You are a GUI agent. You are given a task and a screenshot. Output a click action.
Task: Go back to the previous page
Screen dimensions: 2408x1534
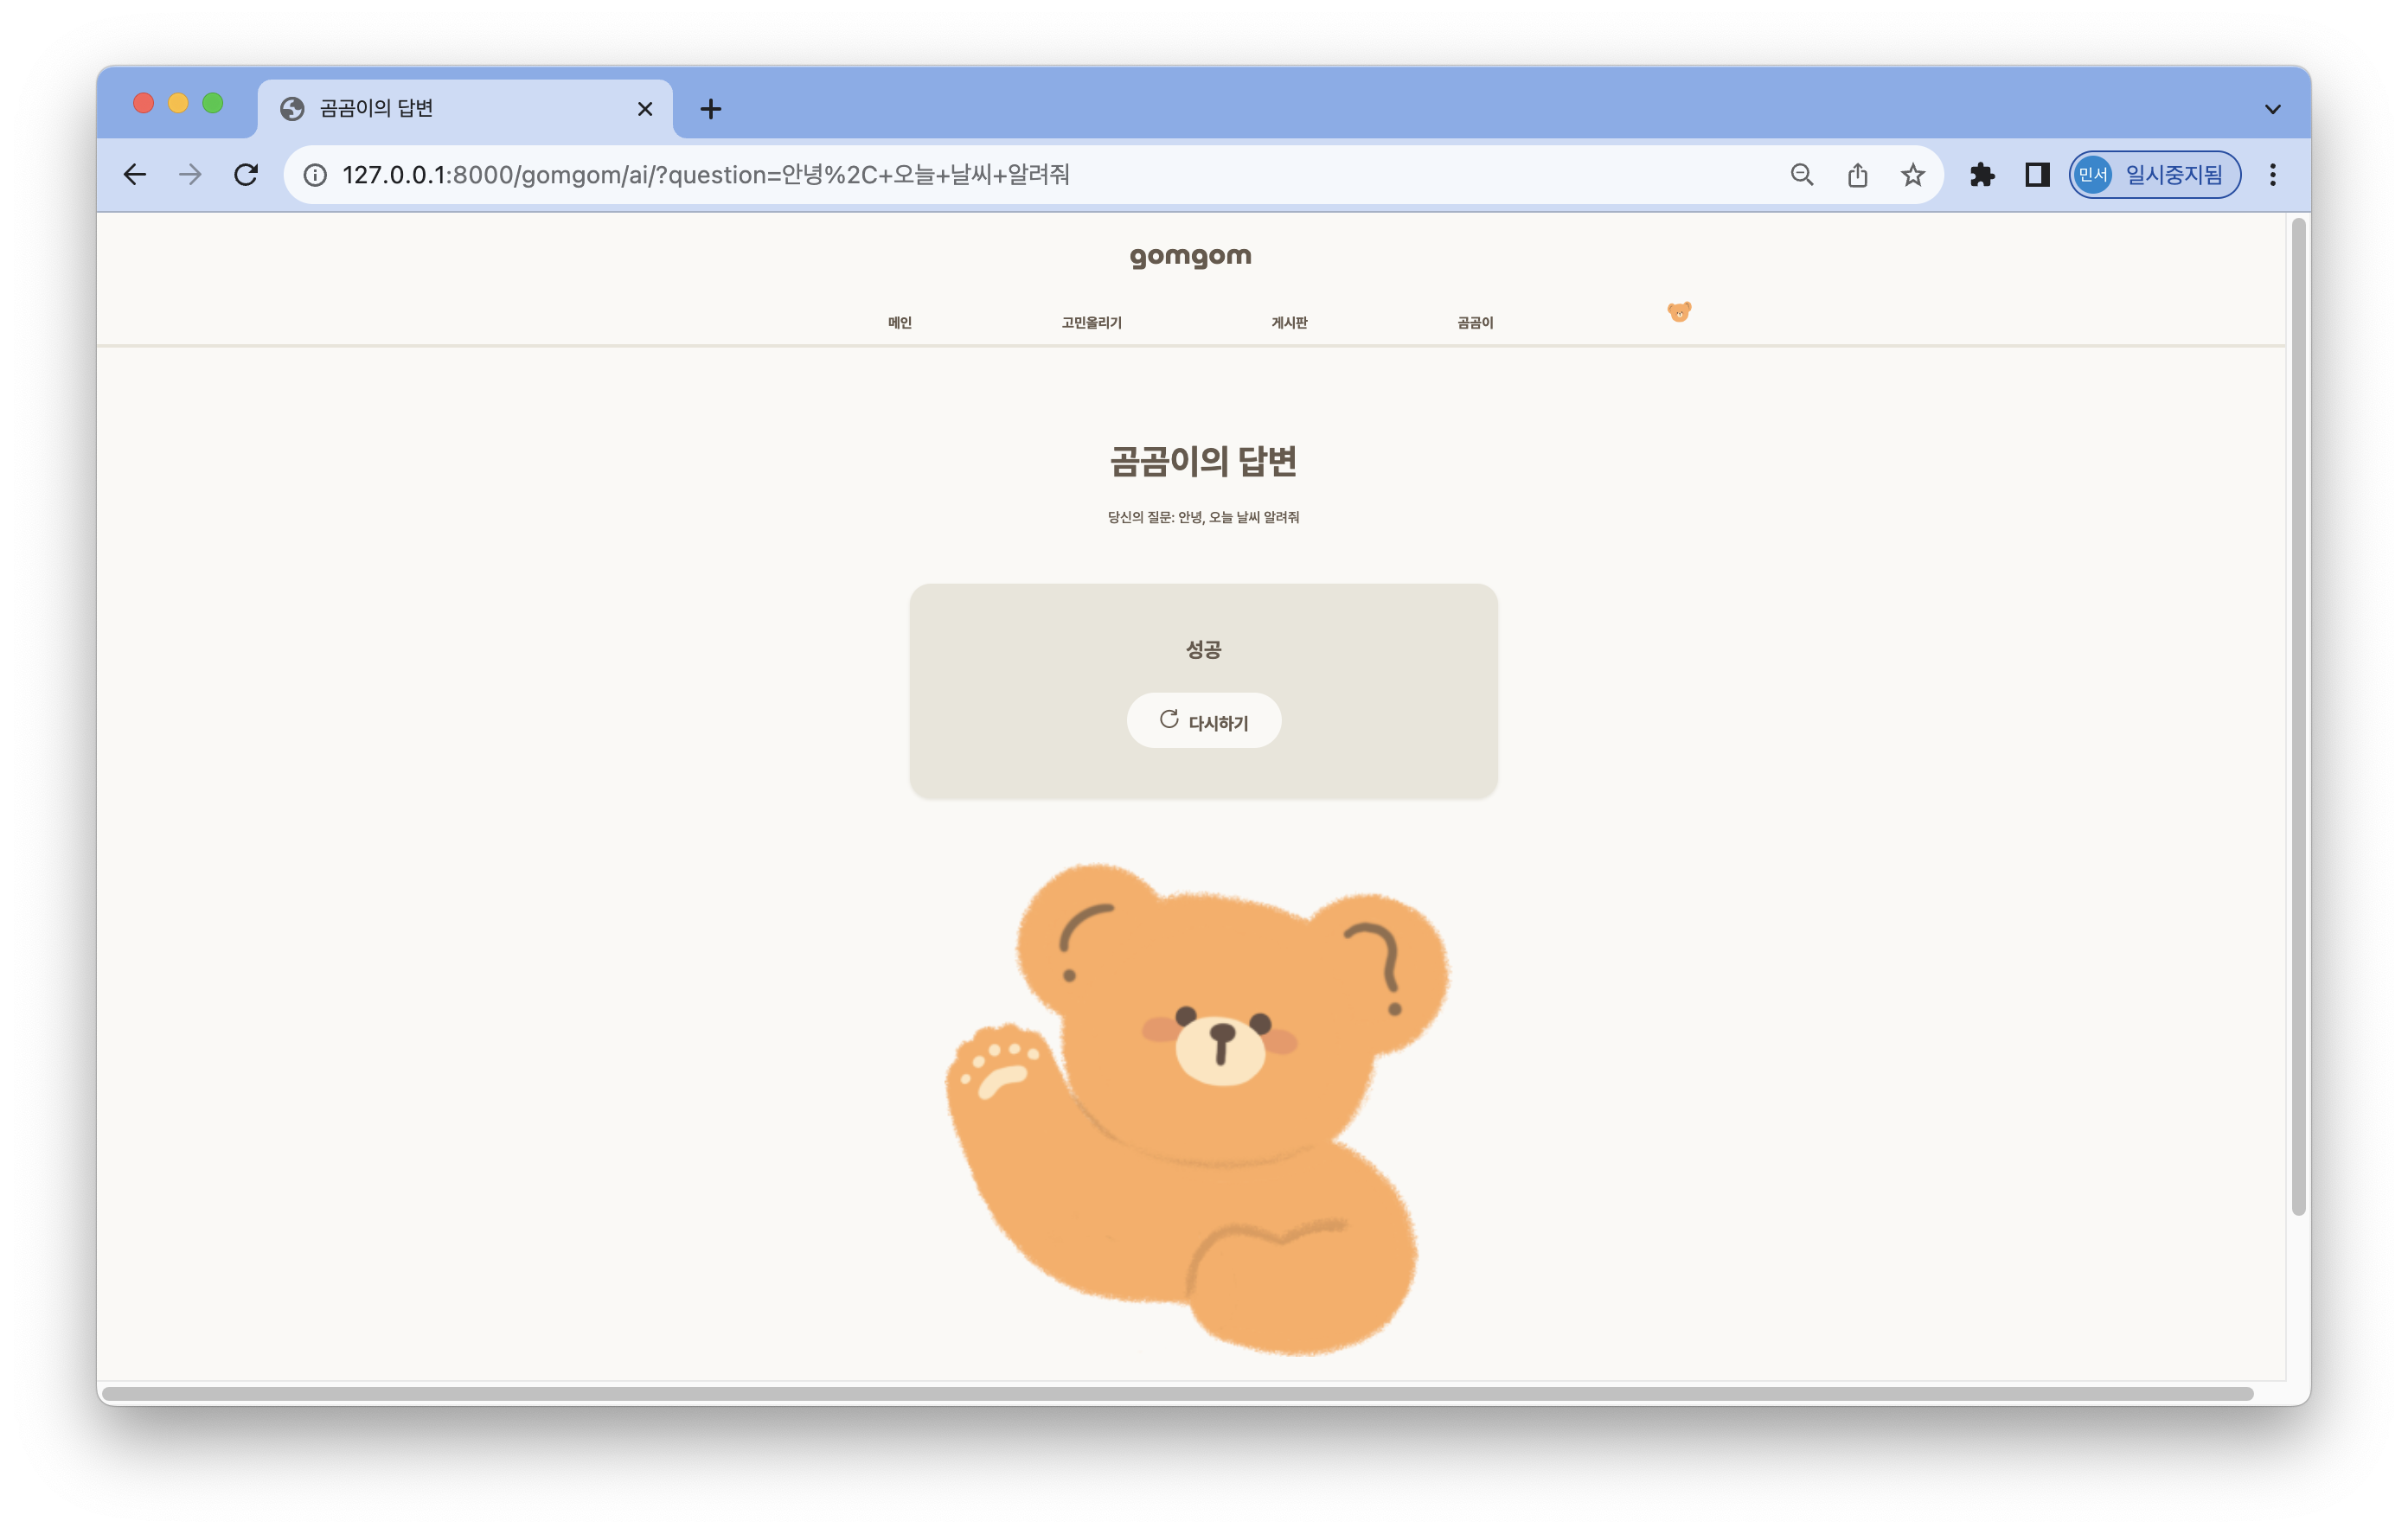pos(135,175)
